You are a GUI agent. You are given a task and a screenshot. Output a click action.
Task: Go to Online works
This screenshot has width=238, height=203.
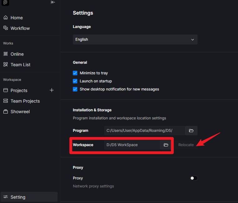[17, 54]
